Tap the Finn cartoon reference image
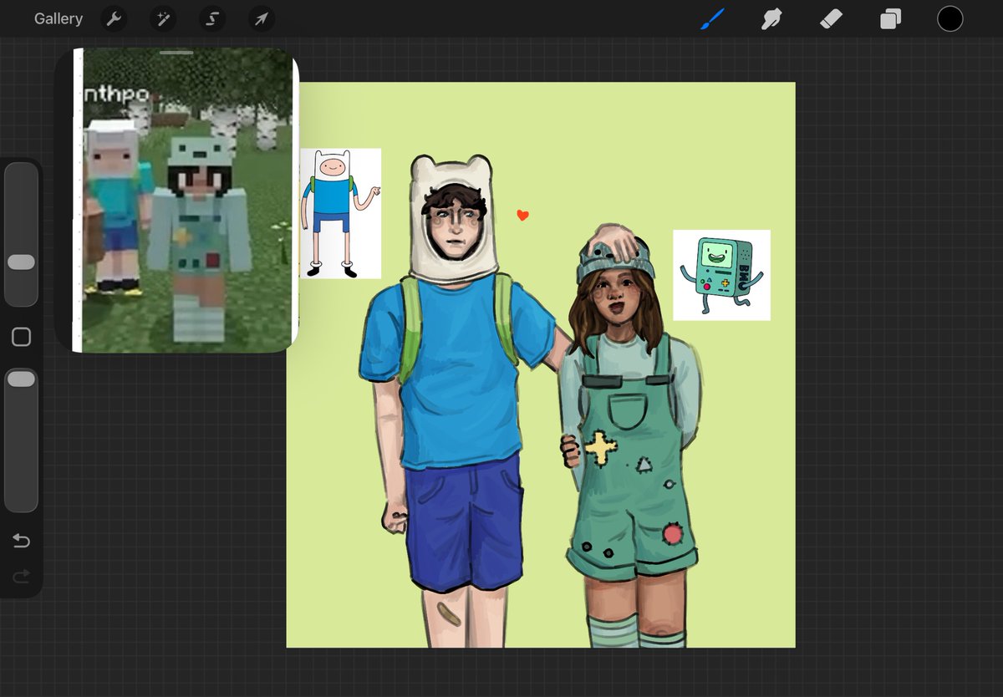Image resolution: width=1003 pixels, height=697 pixels. pyautogui.click(x=340, y=213)
